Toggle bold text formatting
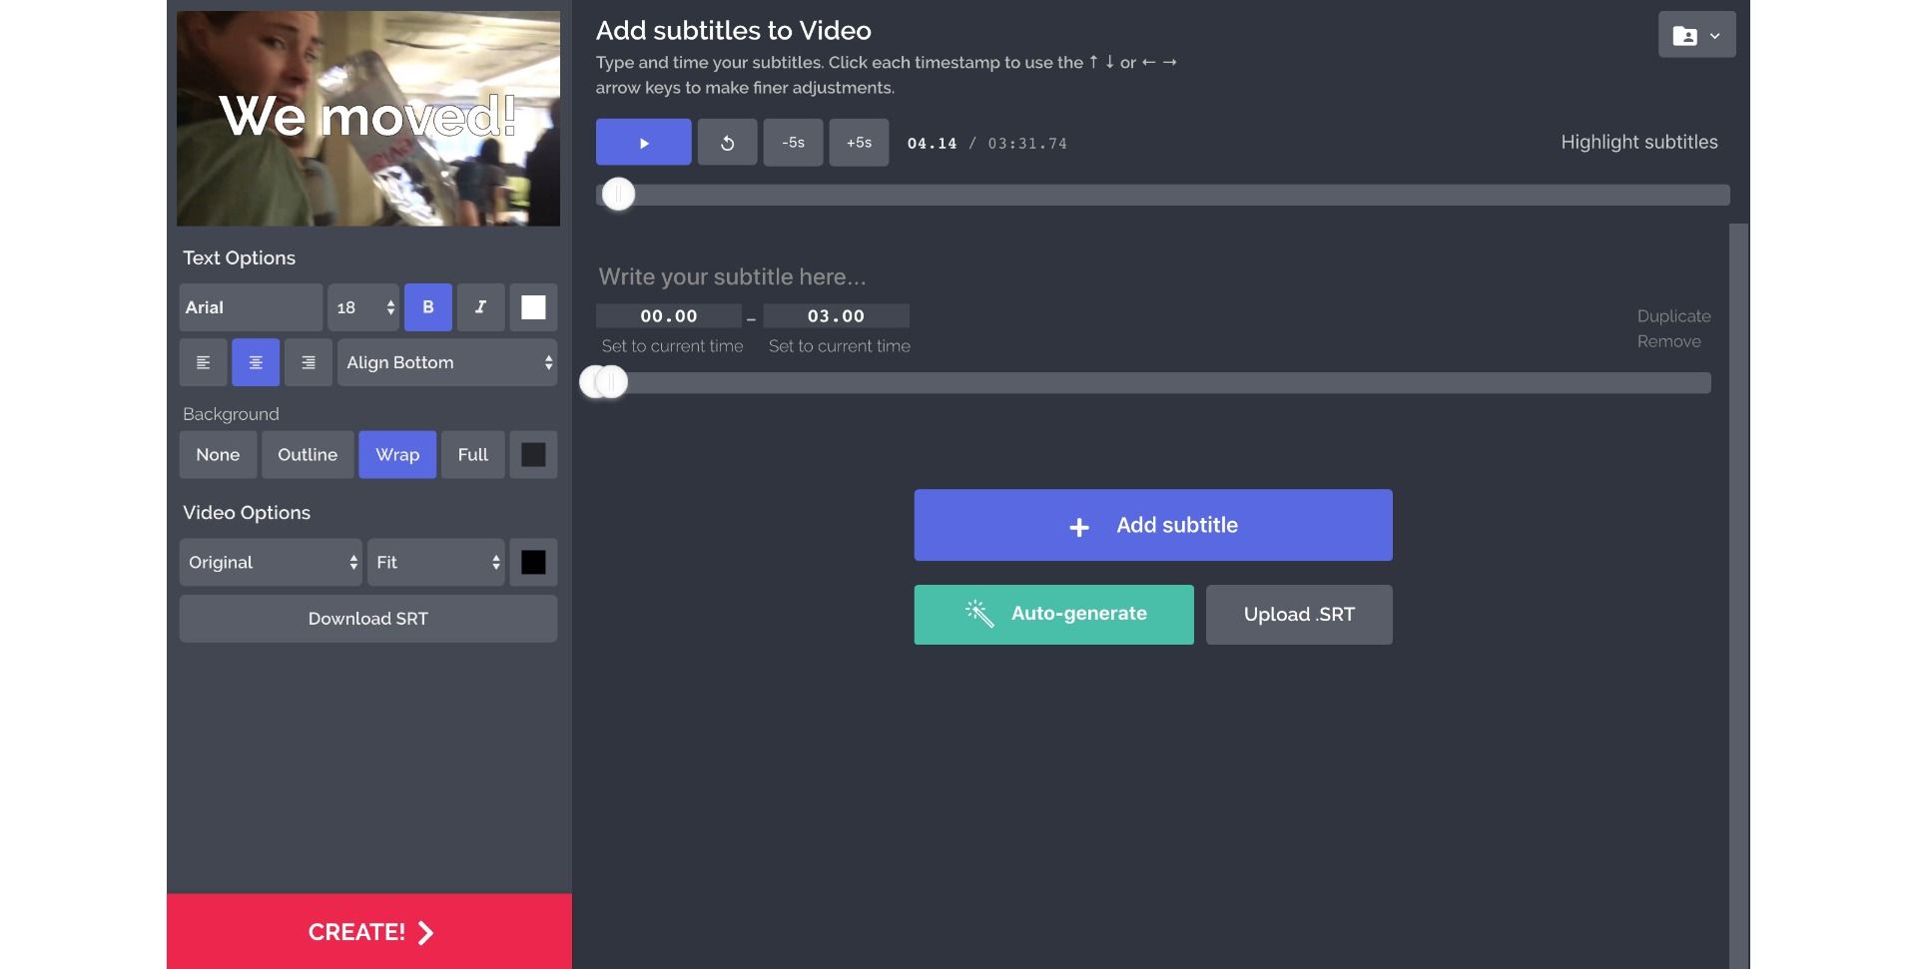 tap(427, 307)
